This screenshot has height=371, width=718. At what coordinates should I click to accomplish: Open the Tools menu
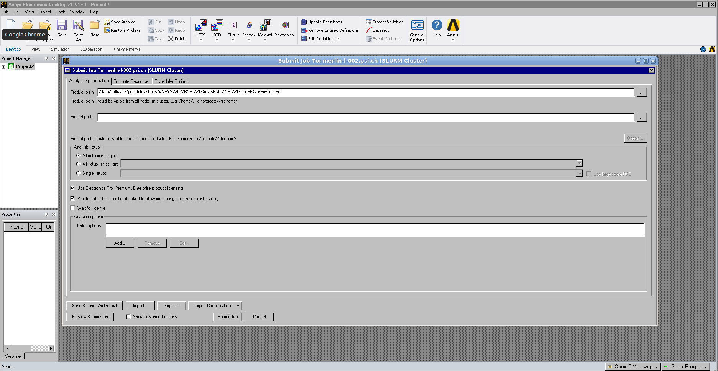pyautogui.click(x=61, y=12)
